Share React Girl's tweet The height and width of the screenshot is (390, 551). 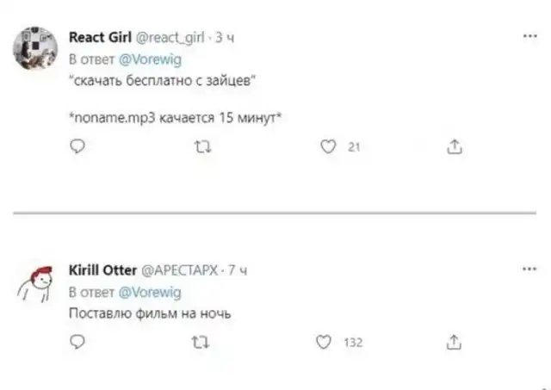(x=452, y=147)
